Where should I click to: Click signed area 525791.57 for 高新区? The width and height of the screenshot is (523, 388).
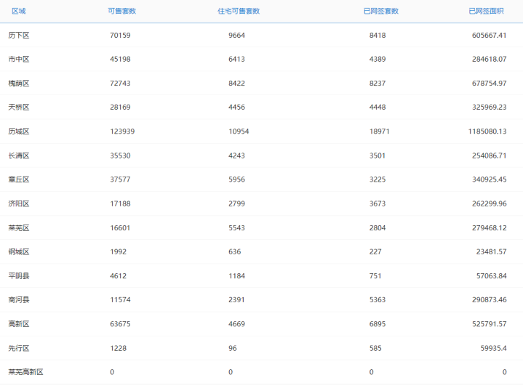[490, 324]
